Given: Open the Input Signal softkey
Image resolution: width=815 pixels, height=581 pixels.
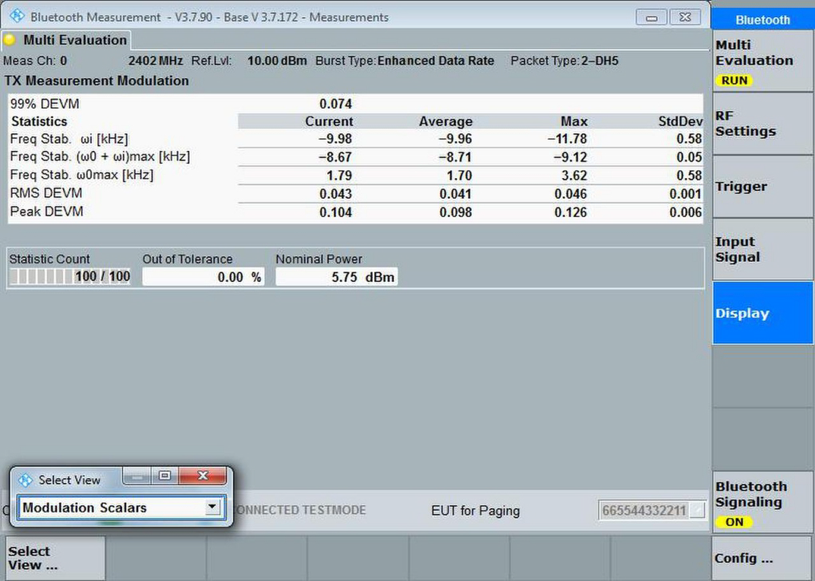Looking at the screenshot, I should coord(762,250).
